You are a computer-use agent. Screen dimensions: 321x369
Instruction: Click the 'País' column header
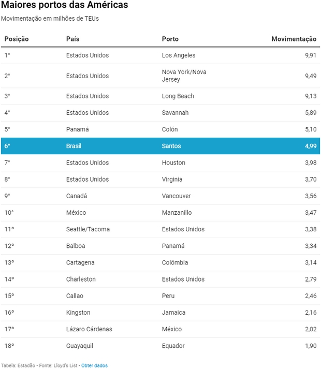72,39
